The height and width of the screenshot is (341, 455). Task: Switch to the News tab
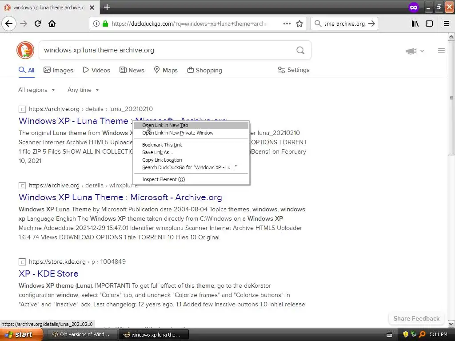pos(132,70)
